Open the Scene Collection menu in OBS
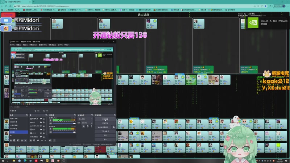Screen dimensions: 290x163 coord(52,45)
